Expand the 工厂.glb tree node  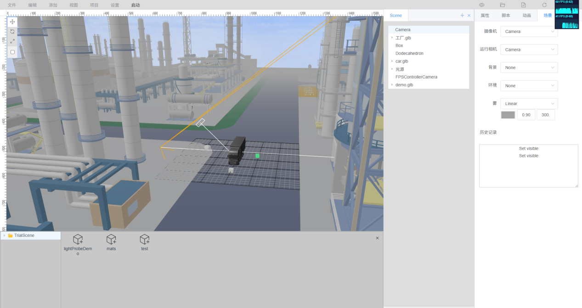tap(392, 38)
